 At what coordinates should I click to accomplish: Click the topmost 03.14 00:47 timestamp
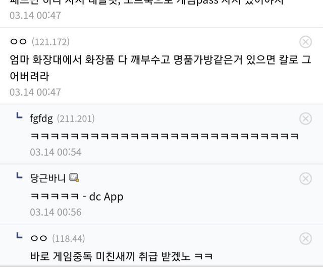[x=35, y=16]
